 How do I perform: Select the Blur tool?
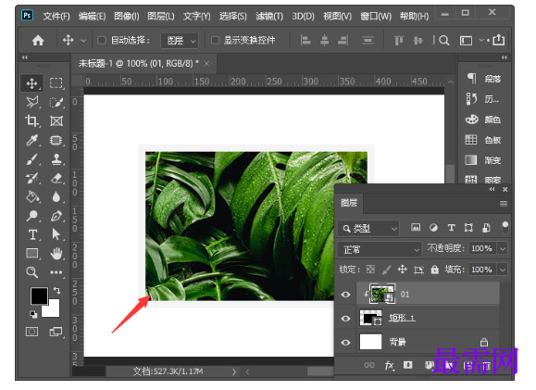(x=56, y=196)
